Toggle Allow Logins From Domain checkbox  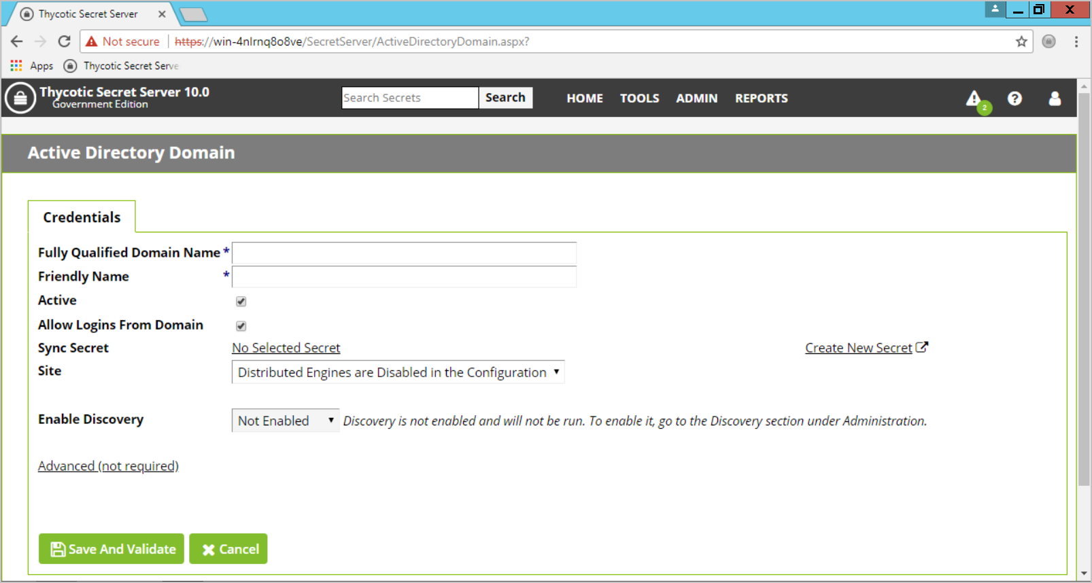(x=241, y=325)
